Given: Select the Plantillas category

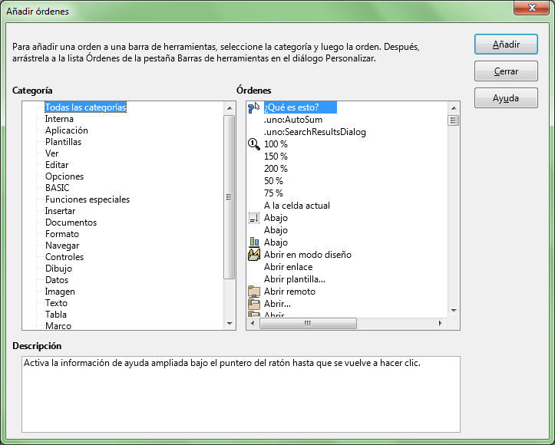Looking at the screenshot, I should tap(63, 142).
